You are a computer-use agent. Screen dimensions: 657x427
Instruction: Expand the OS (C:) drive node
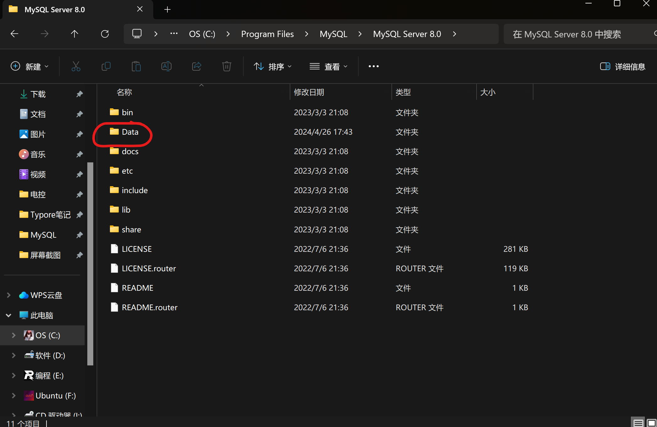[14, 335]
